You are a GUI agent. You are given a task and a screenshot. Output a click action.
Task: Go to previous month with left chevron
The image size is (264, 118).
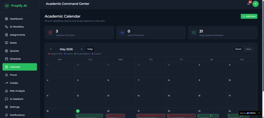tap(51, 49)
